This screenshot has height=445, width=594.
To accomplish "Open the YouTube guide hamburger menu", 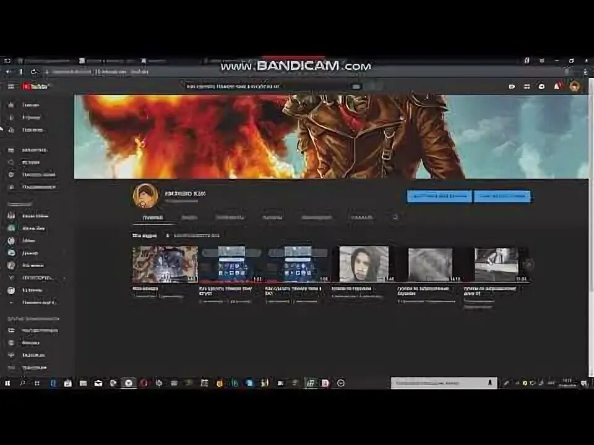I will coord(11,87).
